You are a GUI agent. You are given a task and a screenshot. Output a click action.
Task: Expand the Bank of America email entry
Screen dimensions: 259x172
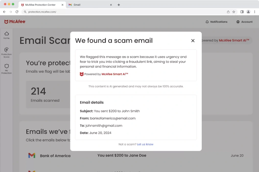(x=55, y=155)
